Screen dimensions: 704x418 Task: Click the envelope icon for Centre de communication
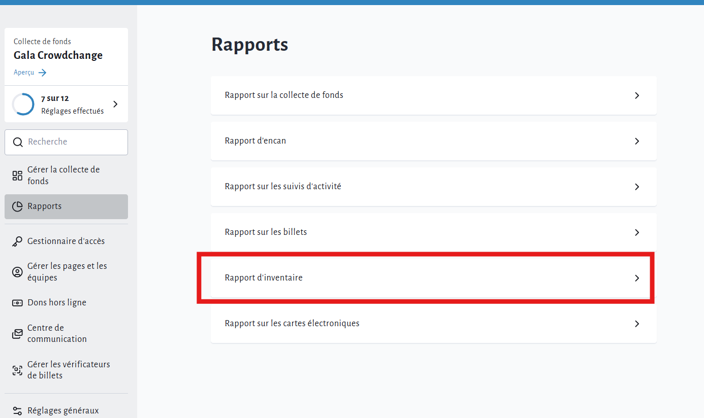[x=17, y=334]
